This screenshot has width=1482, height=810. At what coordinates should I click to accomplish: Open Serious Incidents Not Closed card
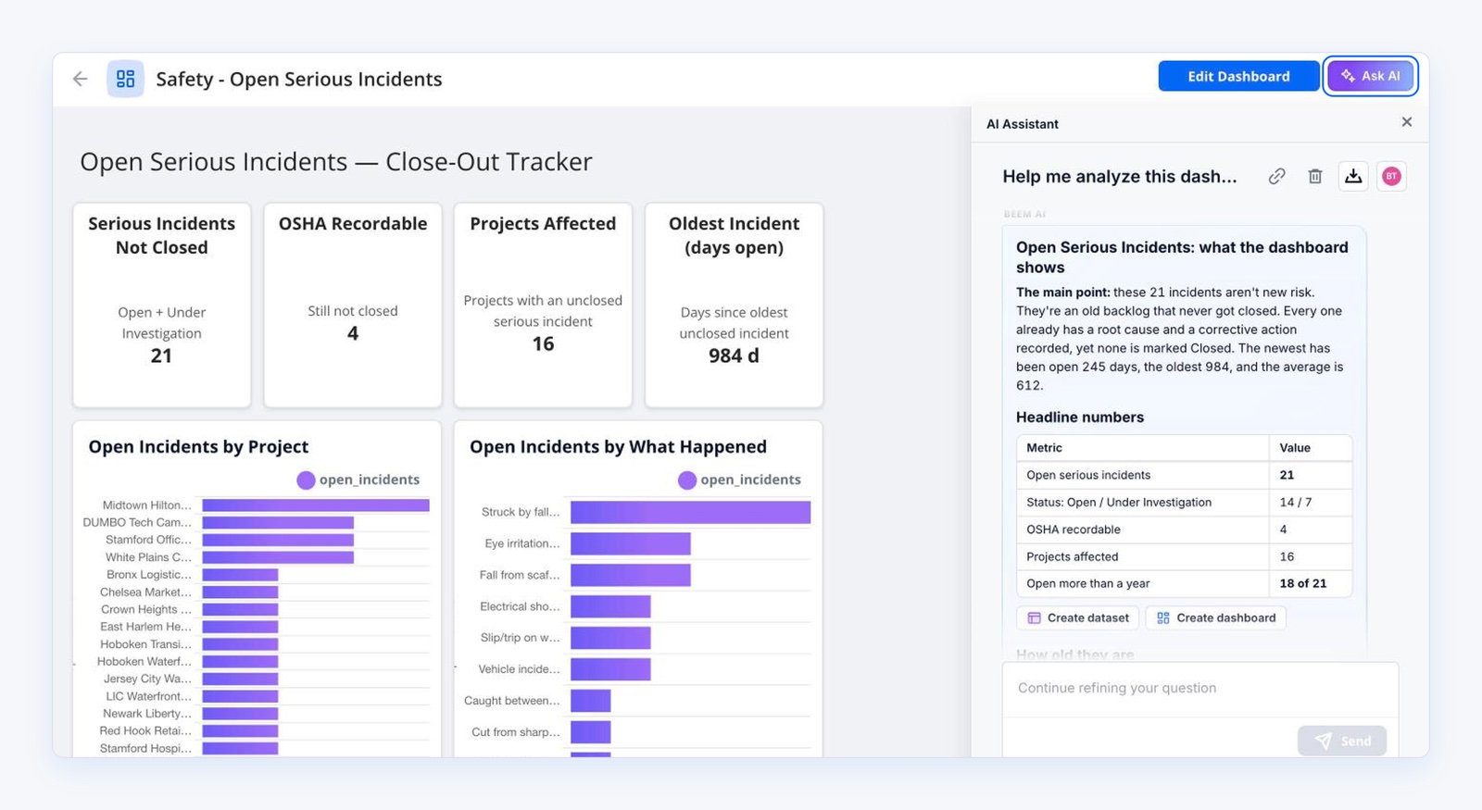(x=162, y=305)
